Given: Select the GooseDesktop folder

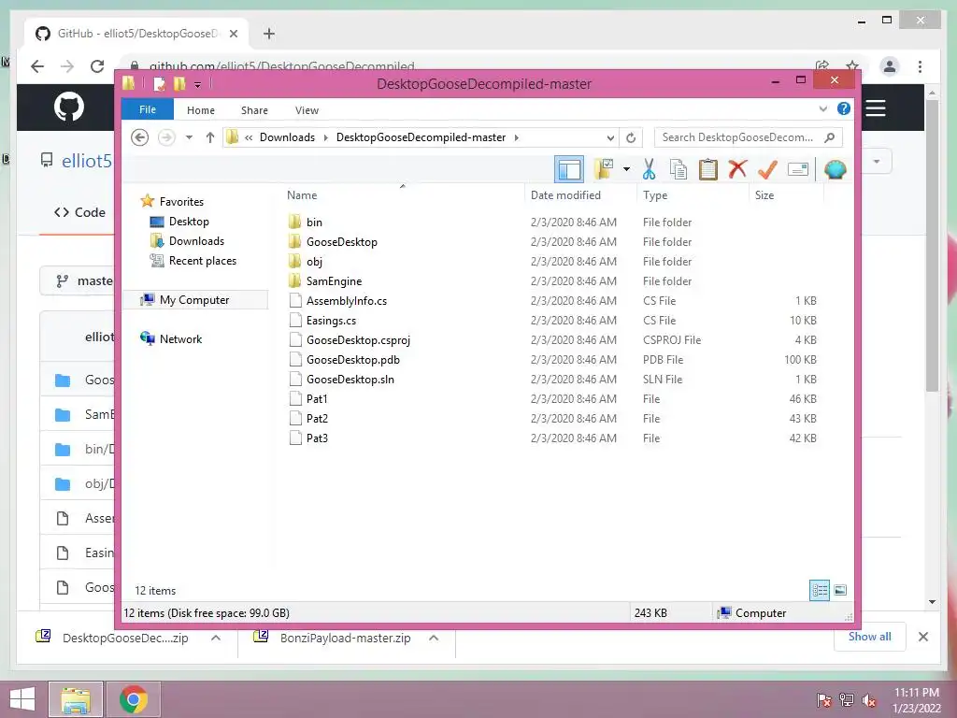Looking at the screenshot, I should coord(341,242).
